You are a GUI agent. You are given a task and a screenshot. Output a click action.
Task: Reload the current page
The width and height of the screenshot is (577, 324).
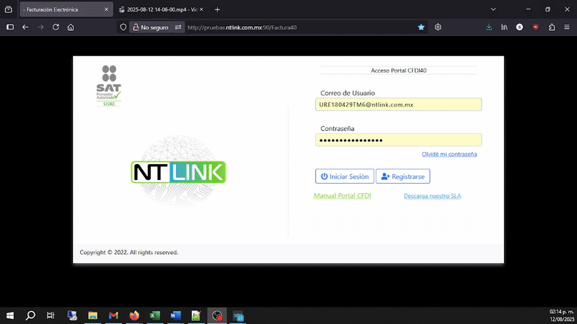click(56, 27)
